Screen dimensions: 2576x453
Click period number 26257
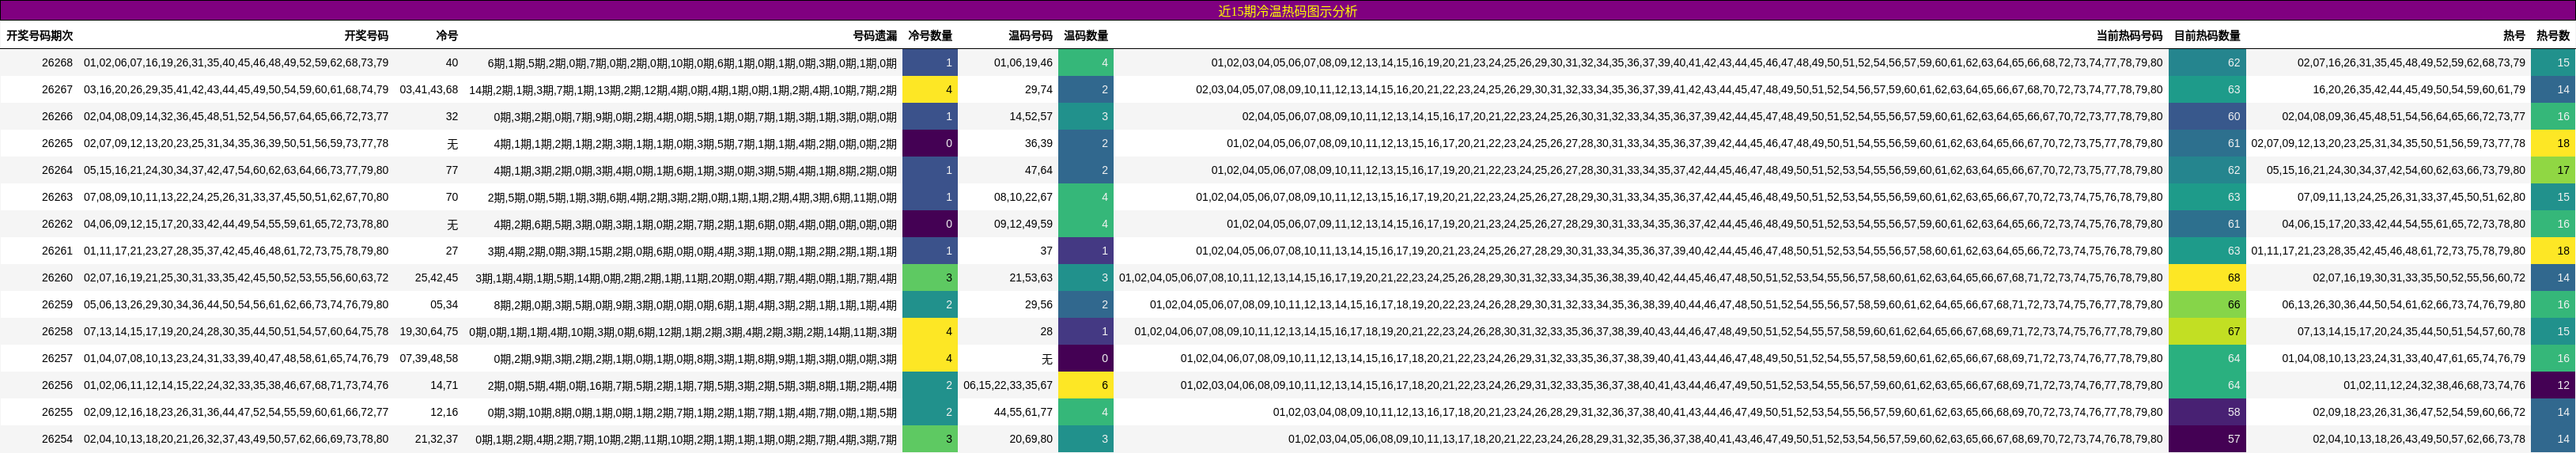point(57,358)
